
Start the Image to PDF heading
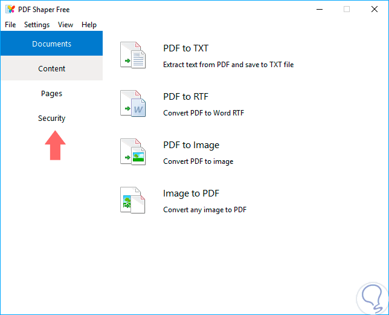click(191, 193)
